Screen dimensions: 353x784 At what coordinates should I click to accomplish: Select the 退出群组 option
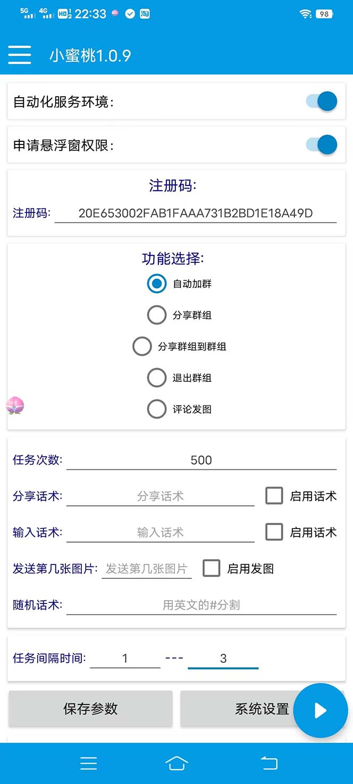(x=157, y=378)
